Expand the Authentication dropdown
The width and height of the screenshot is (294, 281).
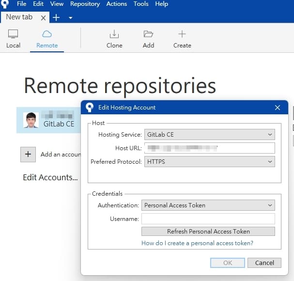click(208, 205)
